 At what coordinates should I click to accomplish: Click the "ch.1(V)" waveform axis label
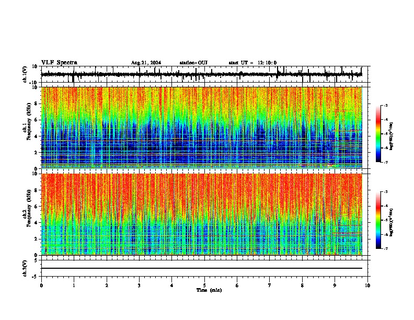tap(25, 74)
